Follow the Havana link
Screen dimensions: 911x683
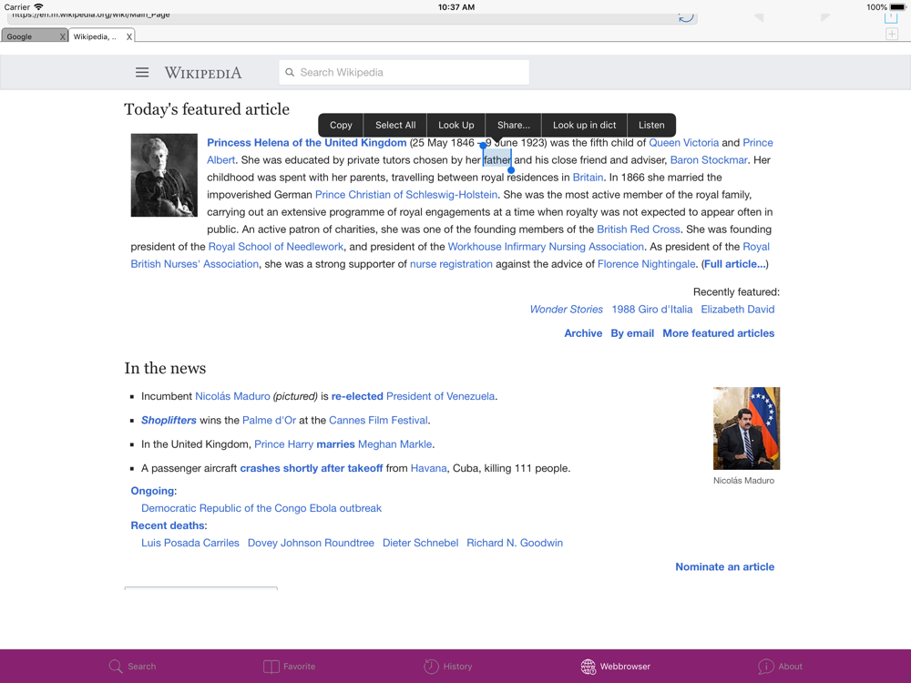pos(429,469)
